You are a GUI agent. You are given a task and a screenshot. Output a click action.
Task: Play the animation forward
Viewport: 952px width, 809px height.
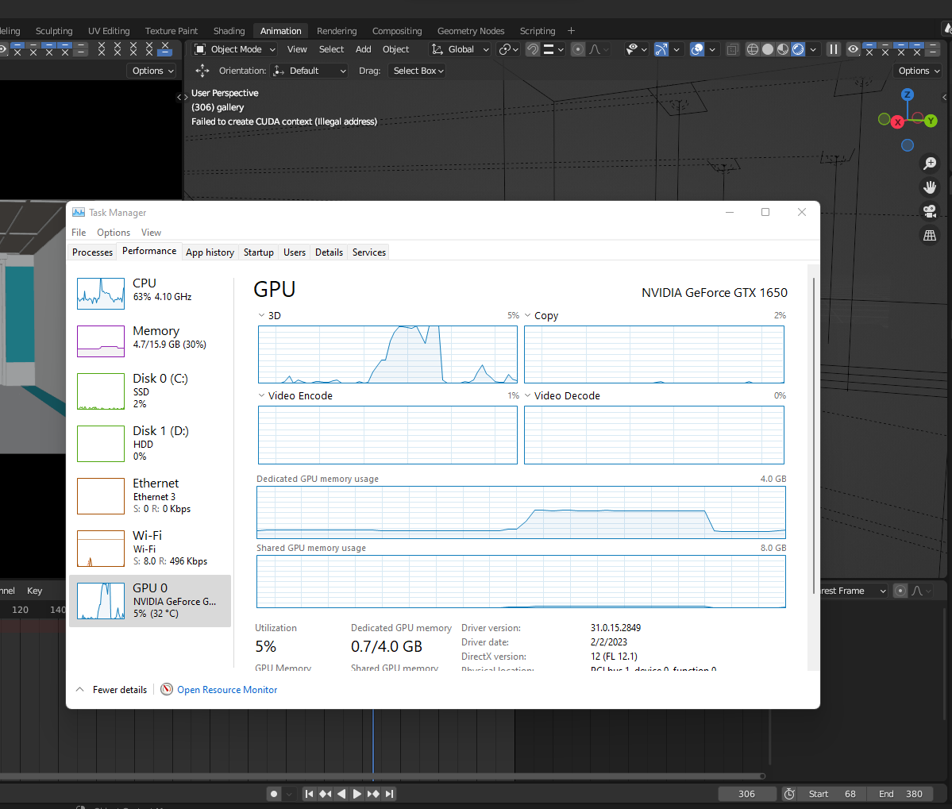[x=357, y=794]
